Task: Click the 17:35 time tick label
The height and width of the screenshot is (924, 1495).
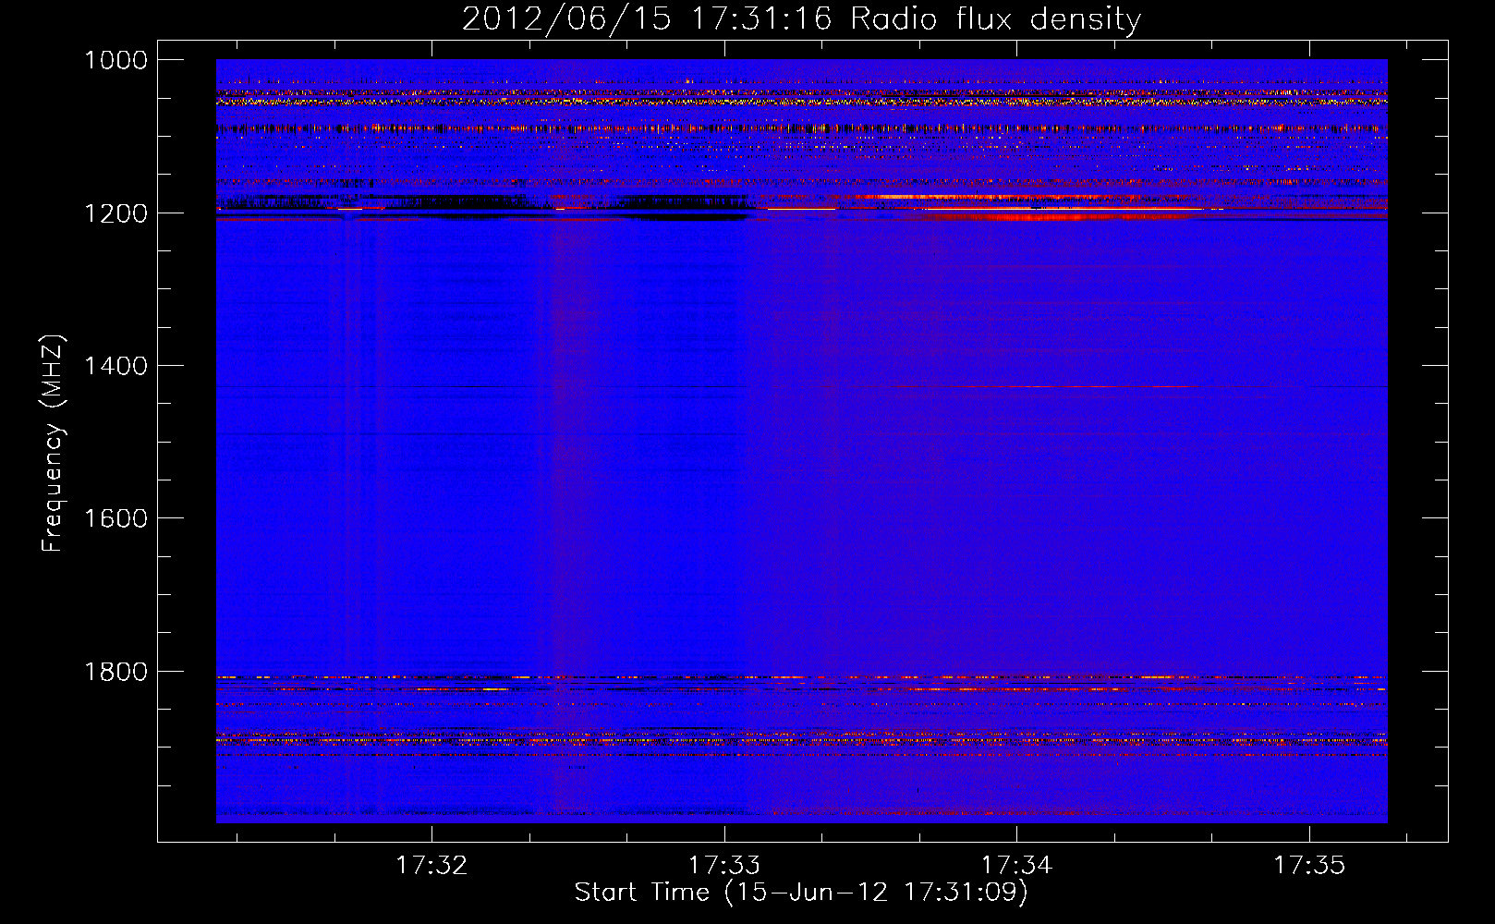Action: (1309, 865)
